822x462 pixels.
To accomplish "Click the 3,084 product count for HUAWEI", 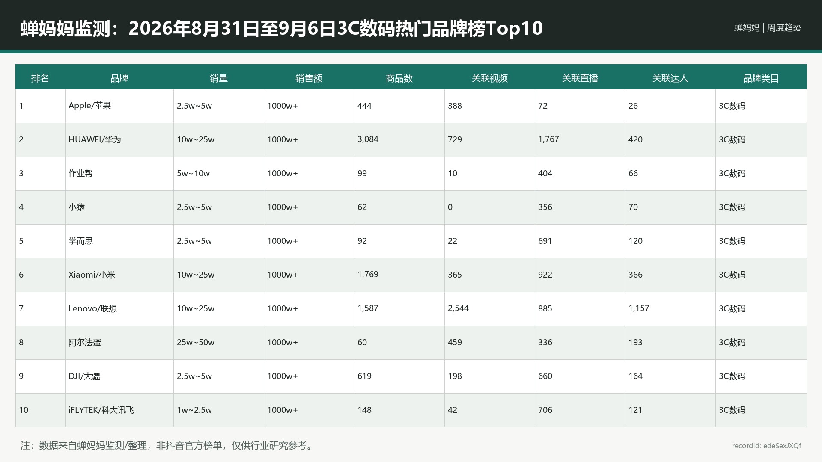I will tap(368, 139).
